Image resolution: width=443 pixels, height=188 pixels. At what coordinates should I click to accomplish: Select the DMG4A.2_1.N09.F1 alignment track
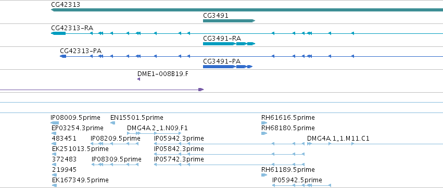pyautogui.click(x=154, y=133)
